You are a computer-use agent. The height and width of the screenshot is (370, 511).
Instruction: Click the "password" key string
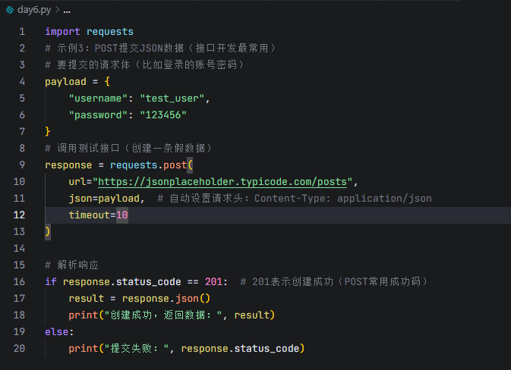click(98, 115)
